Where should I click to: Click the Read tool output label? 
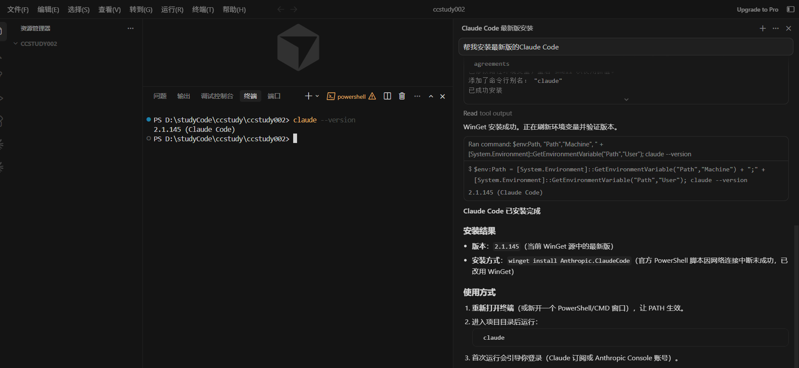tap(488, 113)
